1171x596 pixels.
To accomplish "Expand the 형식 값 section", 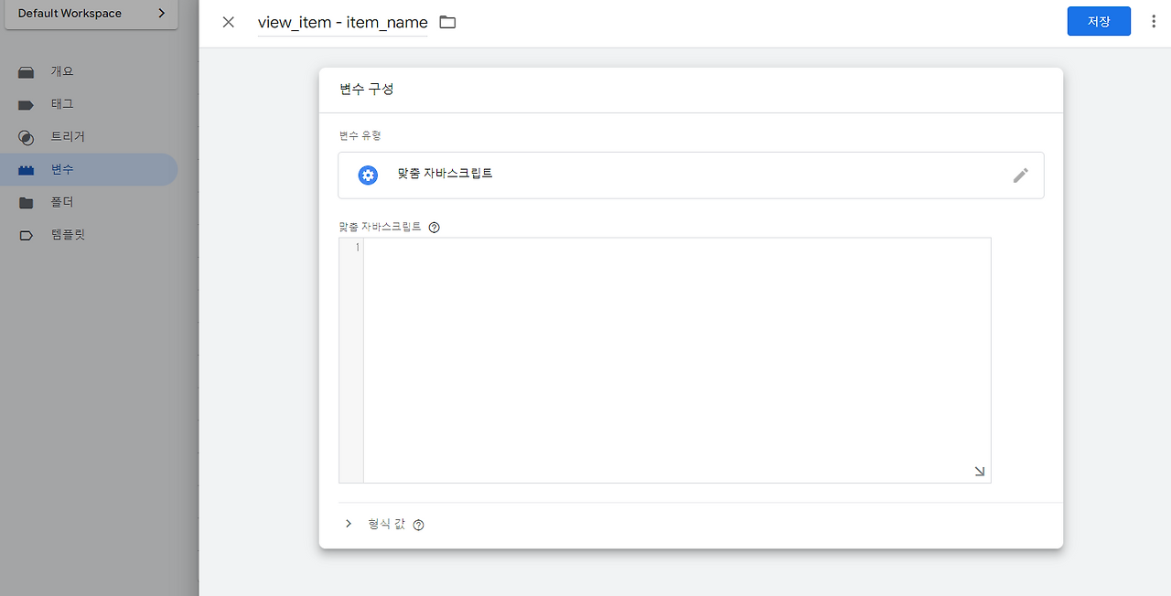I will pyautogui.click(x=349, y=524).
